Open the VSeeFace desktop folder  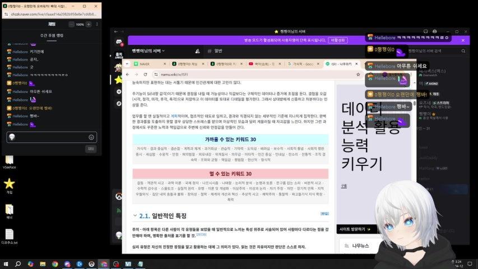point(9,159)
